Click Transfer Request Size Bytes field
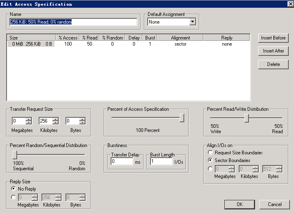The width and height of the screenshot is (294, 213). click(72, 121)
